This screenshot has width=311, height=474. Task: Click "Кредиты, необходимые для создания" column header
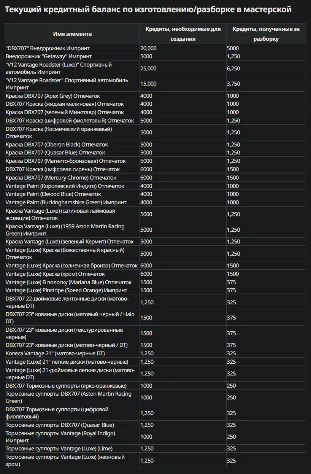183,34
